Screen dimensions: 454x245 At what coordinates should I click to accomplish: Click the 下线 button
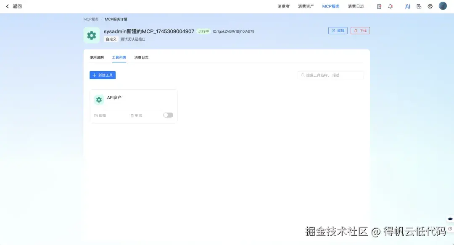pyautogui.click(x=360, y=30)
